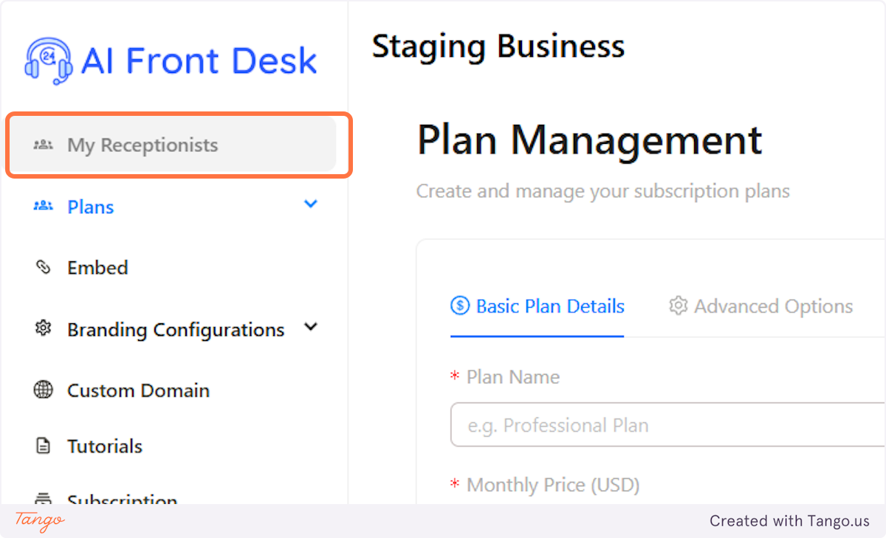Select the Custom Domain globe icon
Viewport: 886px width, 538px height.
pyautogui.click(x=43, y=390)
